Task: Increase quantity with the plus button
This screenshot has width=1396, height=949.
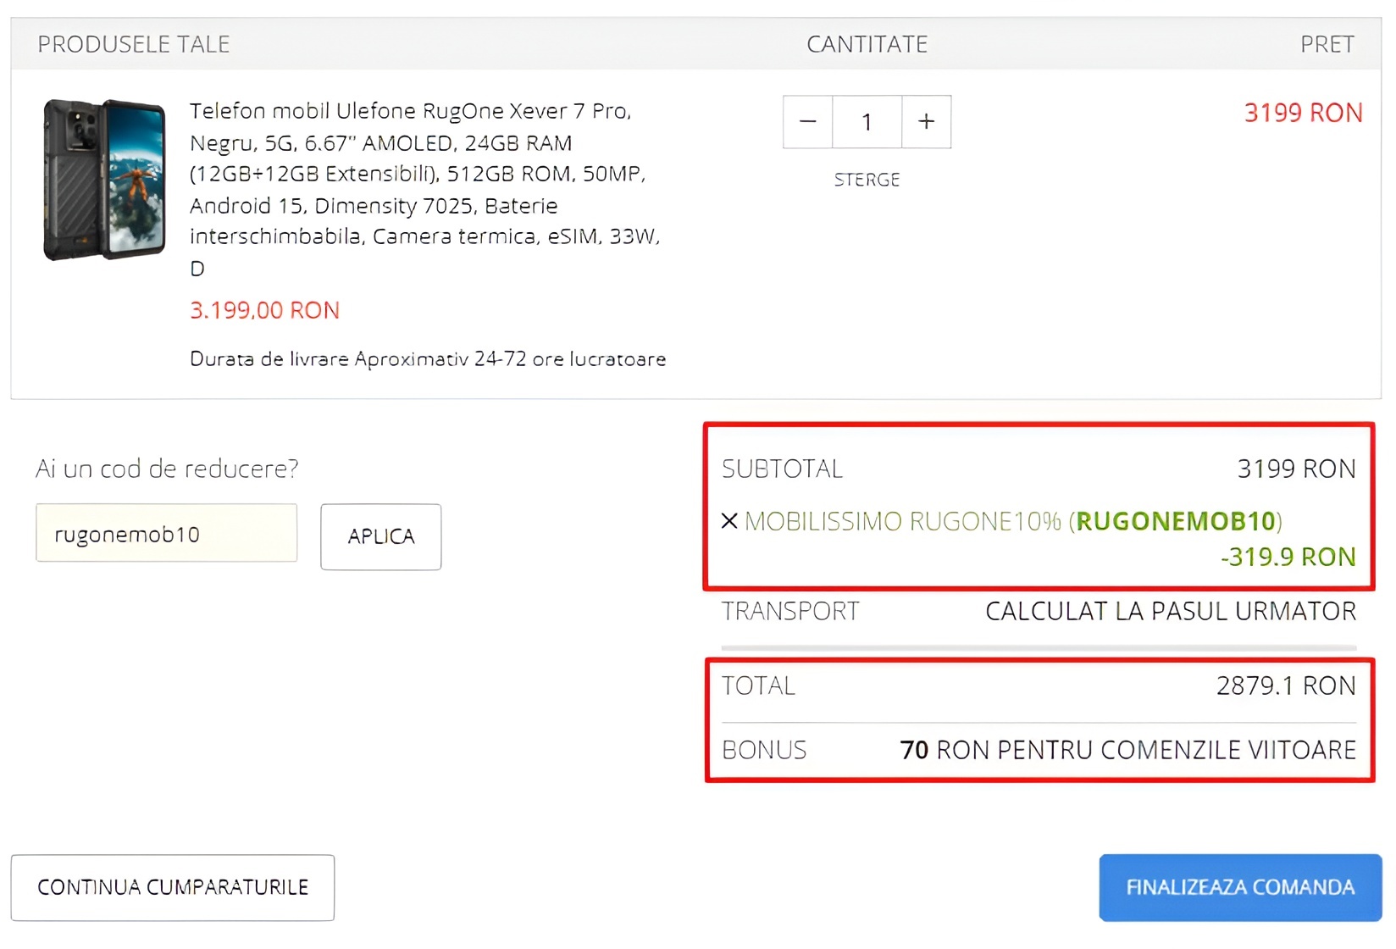Action: point(926,122)
